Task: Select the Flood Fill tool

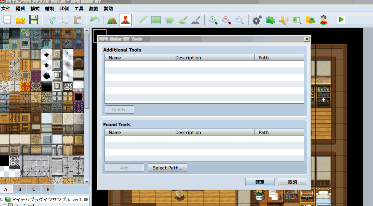Action: point(182,20)
